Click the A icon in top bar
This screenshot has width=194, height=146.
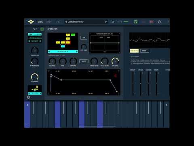tap(113, 22)
